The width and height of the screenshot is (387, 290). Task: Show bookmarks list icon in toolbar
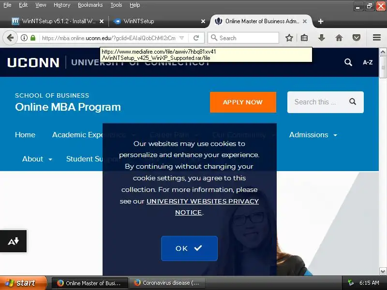304,38
